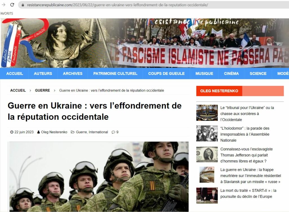Click the GUERRE breadcrumb link

42,91
